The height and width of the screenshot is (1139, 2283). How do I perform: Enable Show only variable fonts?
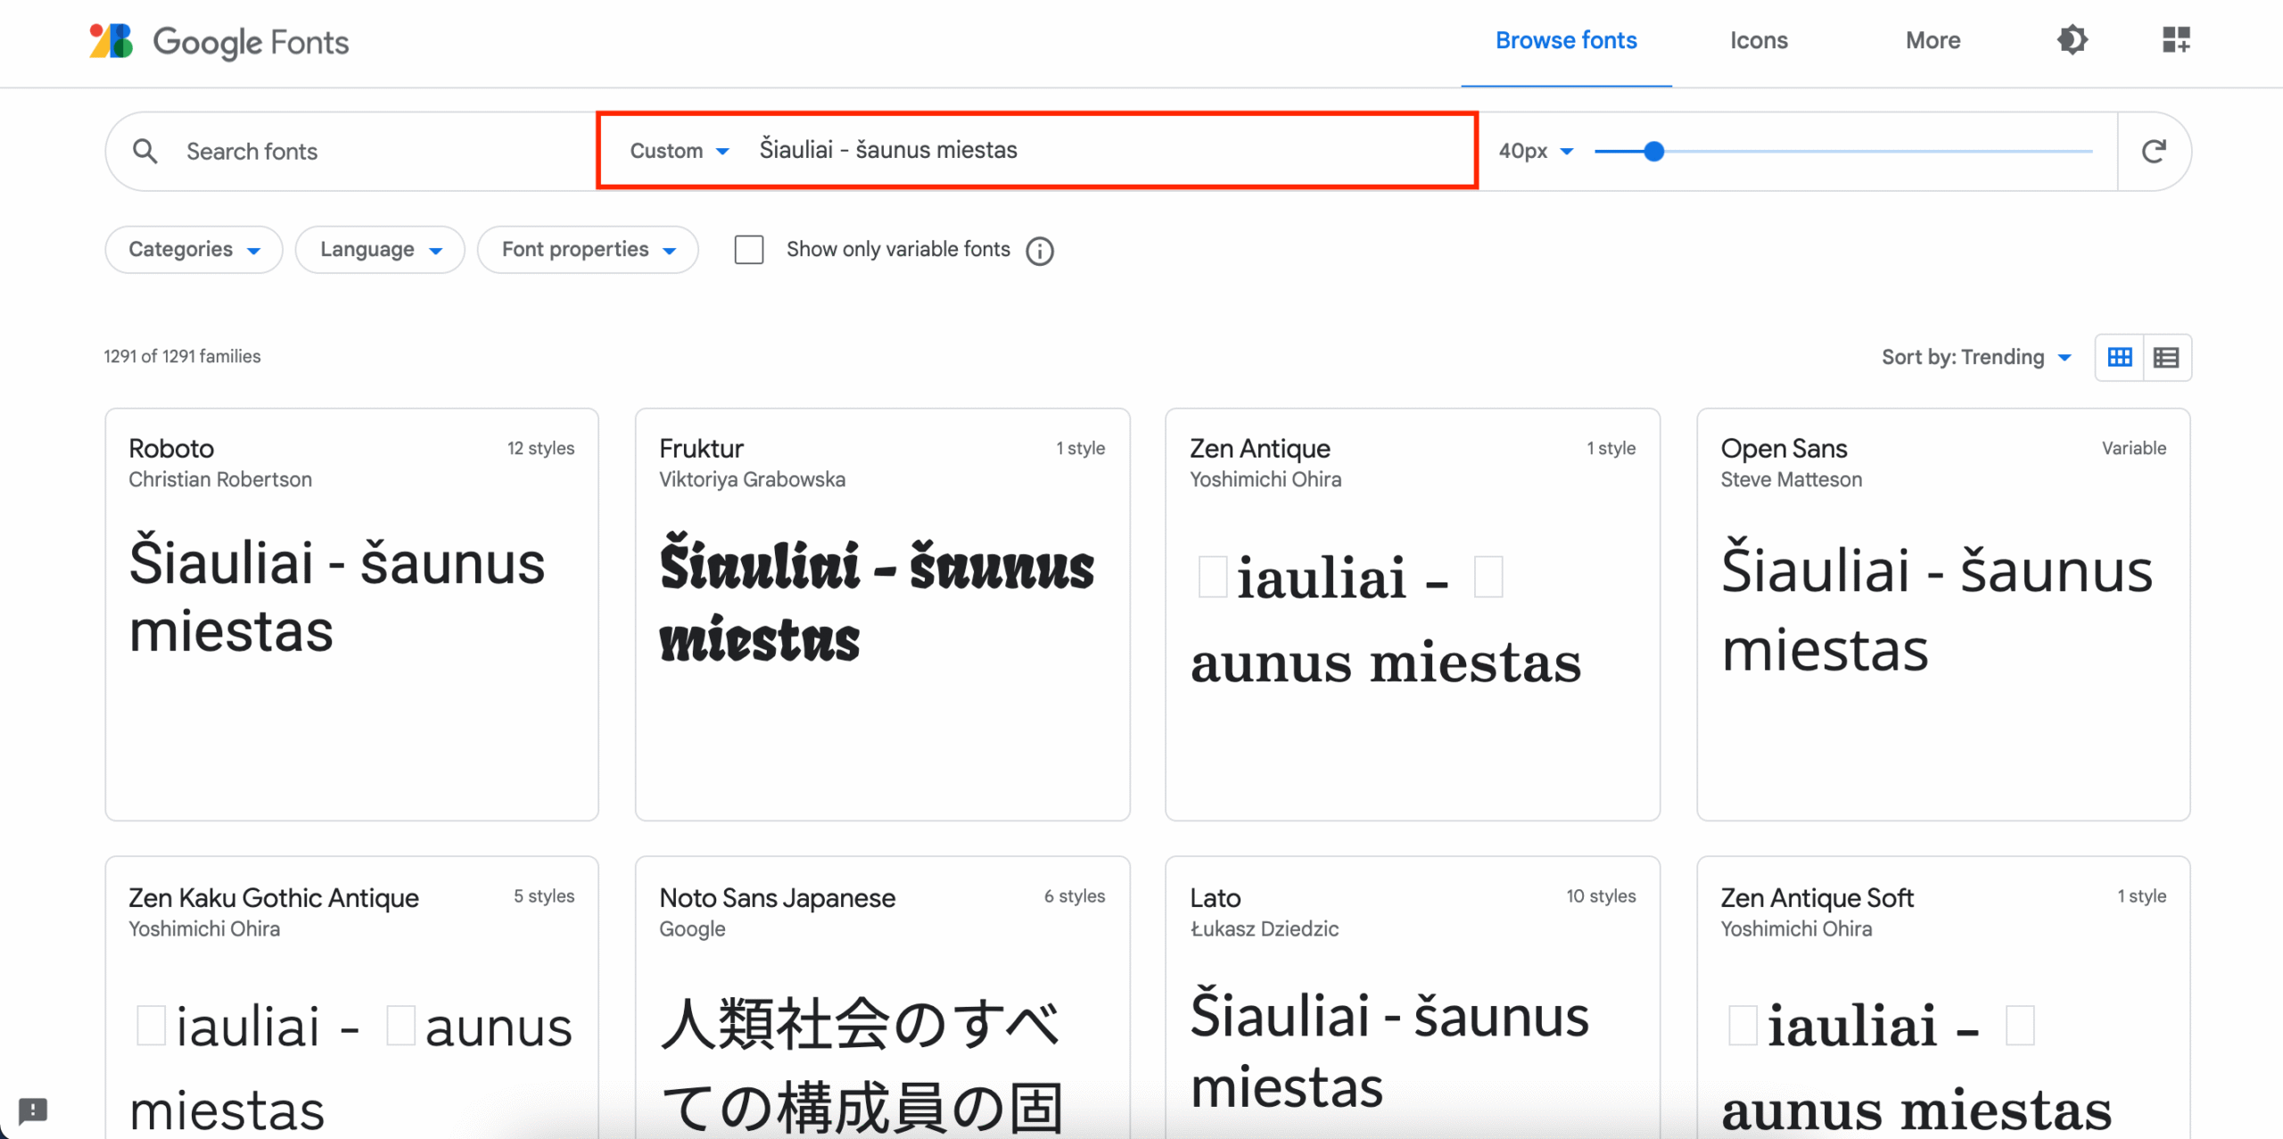749,250
